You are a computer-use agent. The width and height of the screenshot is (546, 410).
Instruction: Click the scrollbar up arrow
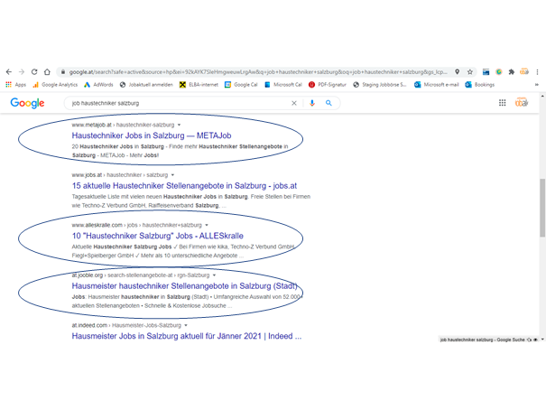click(542, 95)
